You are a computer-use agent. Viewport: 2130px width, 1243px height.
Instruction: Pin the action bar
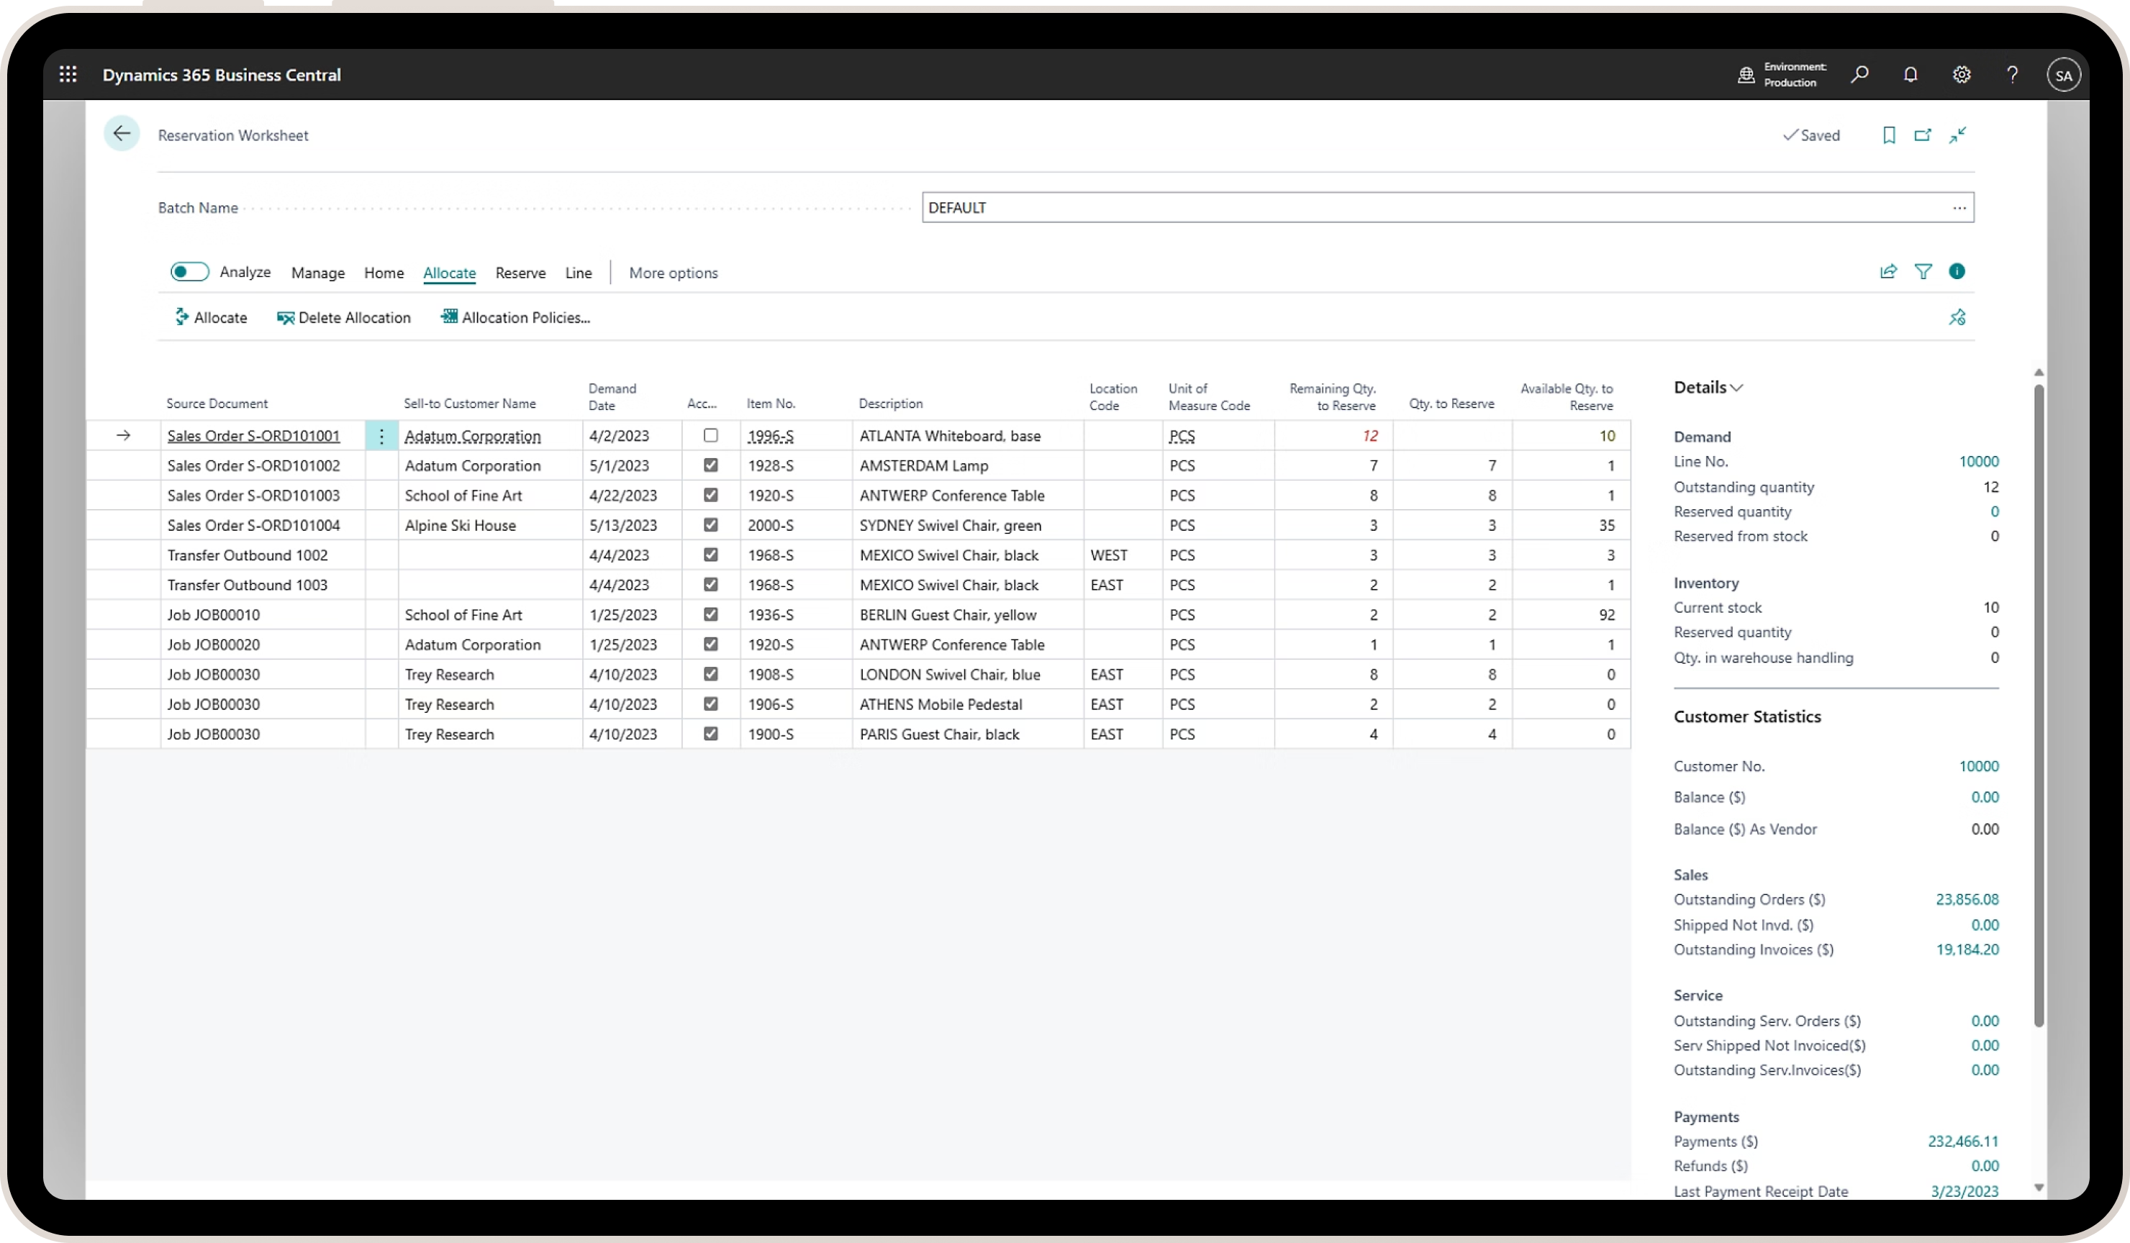1957,318
